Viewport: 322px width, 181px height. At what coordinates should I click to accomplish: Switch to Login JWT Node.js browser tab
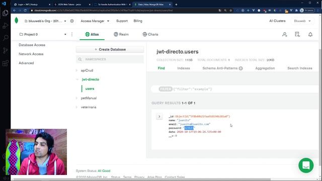coord(32,5)
